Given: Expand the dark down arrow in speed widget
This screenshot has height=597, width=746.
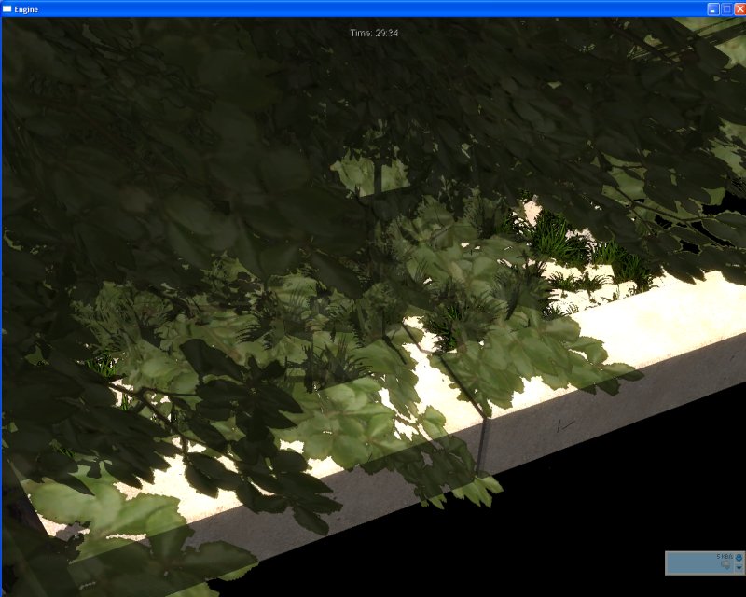Looking at the screenshot, I should click(x=739, y=567).
